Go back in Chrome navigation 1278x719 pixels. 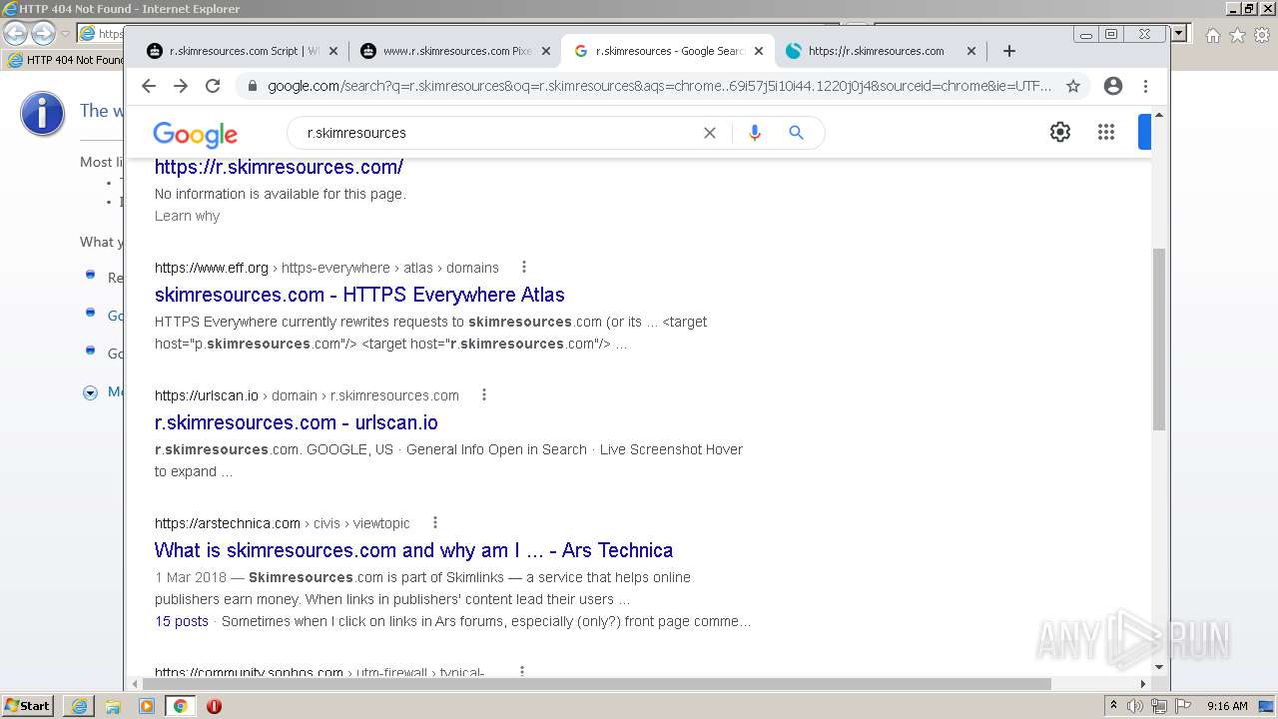click(149, 86)
